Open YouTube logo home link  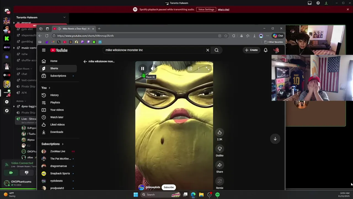pyautogui.click(x=59, y=50)
